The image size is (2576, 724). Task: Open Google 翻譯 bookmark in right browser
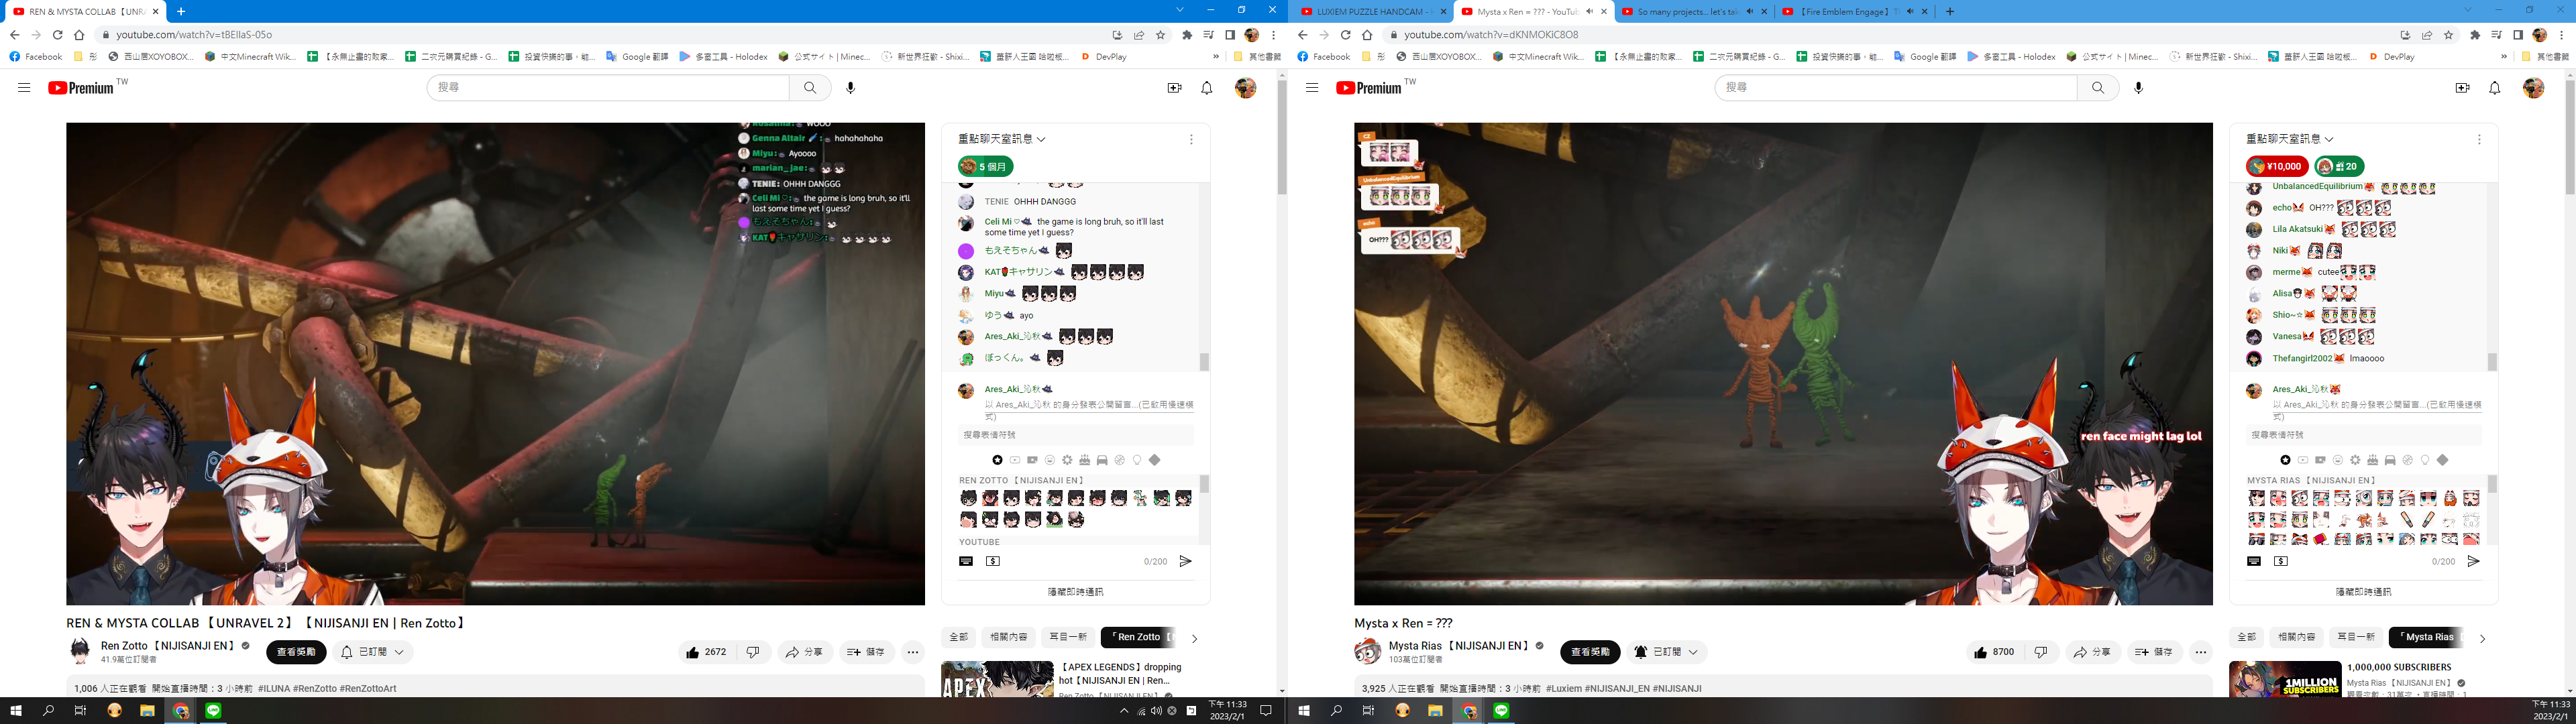(x=1925, y=57)
